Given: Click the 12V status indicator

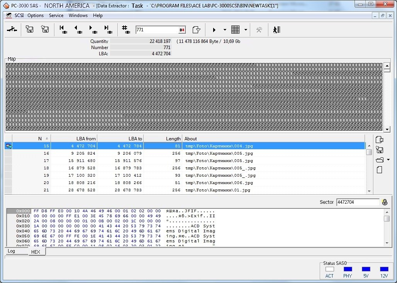Looking at the screenshot, I should point(384,269).
